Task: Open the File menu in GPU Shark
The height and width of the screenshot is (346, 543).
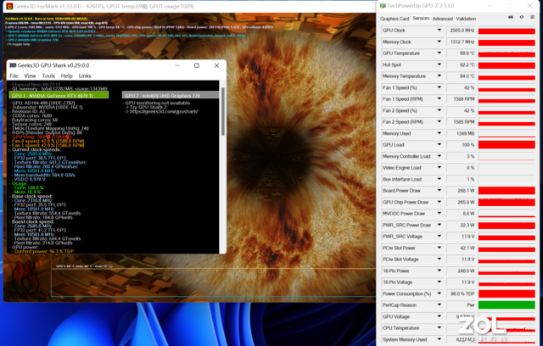Action: (12, 73)
